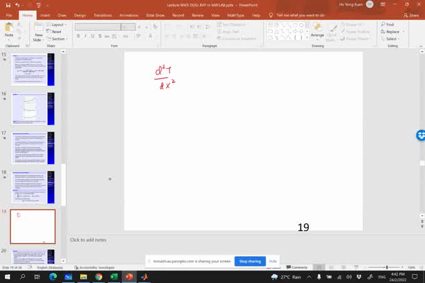Image resolution: width=425 pixels, height=283 pixels.
Task: Expand the Layout dropdown
Action: tap(56, 24)
